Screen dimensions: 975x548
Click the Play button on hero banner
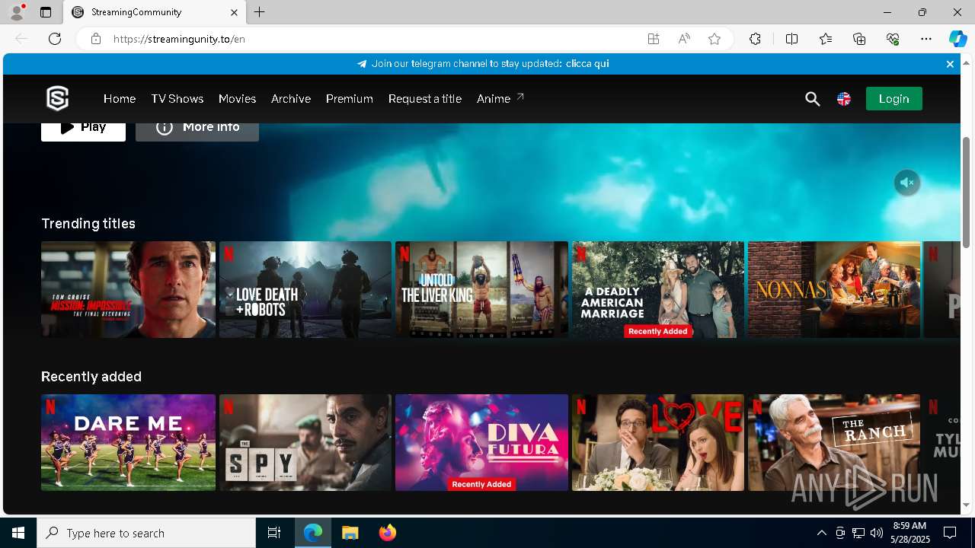[x=83, y=131]
